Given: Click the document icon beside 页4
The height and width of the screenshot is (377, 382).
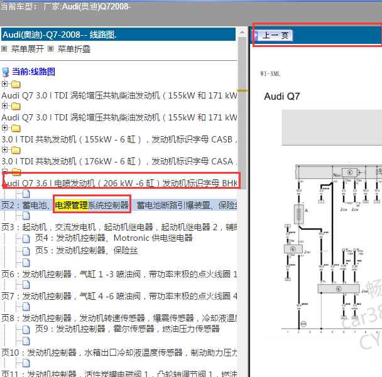Looking at the screenshot, I should tap(26, 239).
